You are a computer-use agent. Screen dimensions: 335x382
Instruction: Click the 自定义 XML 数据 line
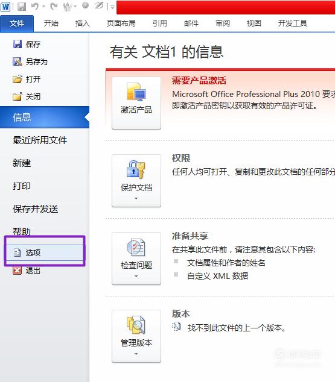tap(218, 276)
